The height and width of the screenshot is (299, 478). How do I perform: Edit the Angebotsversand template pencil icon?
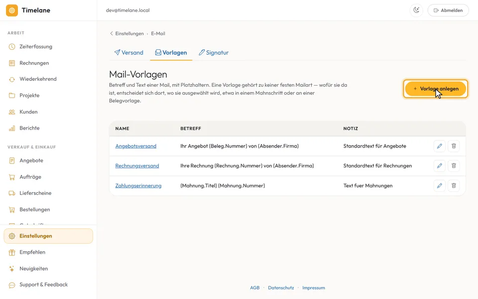[439, 146]
